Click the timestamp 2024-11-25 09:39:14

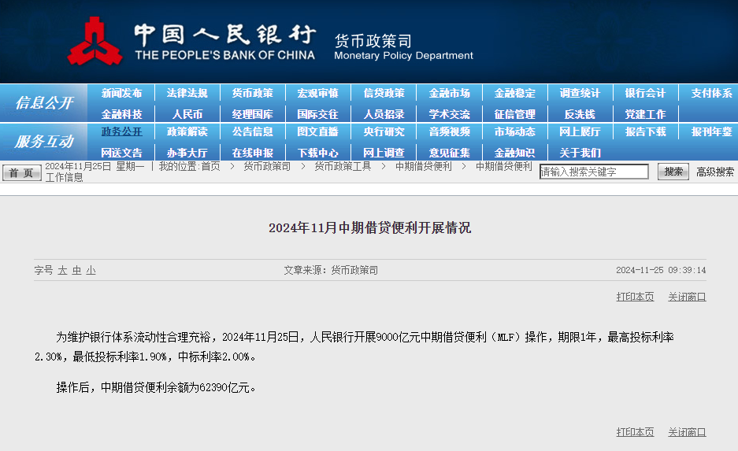pyautogui.click(x=661, y=271)
